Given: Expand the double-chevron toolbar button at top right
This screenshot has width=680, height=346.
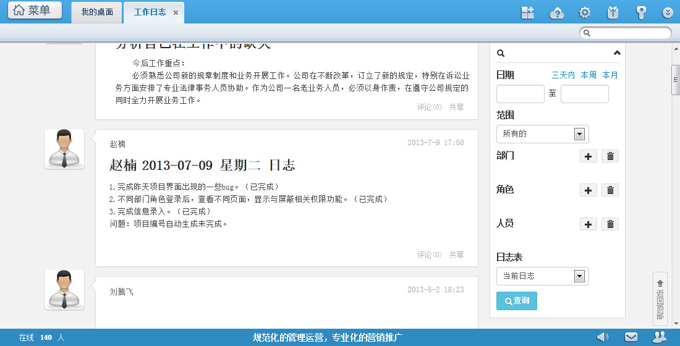Looking at the screenshot, I should [x=667, y=12].
